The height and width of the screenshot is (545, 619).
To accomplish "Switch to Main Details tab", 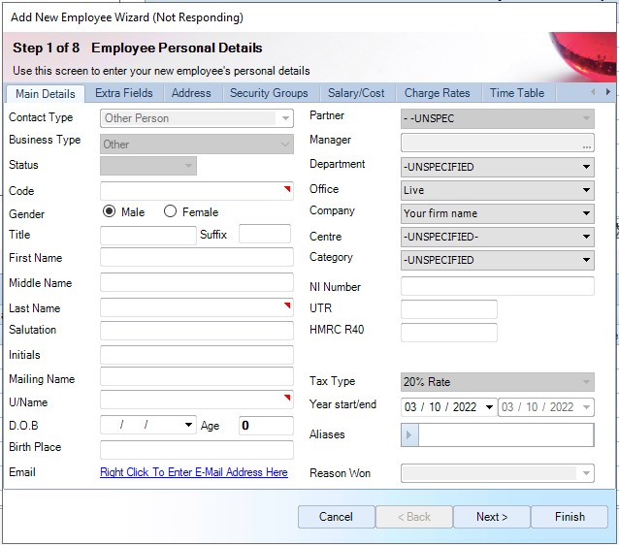I will [46, 94].
